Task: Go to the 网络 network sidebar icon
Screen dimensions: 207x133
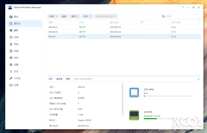Action: click(x=11, y=44)
